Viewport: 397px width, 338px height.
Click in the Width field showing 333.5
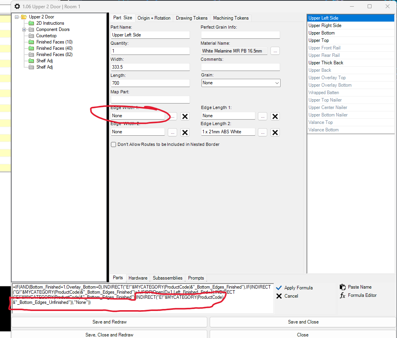[150, 67]
